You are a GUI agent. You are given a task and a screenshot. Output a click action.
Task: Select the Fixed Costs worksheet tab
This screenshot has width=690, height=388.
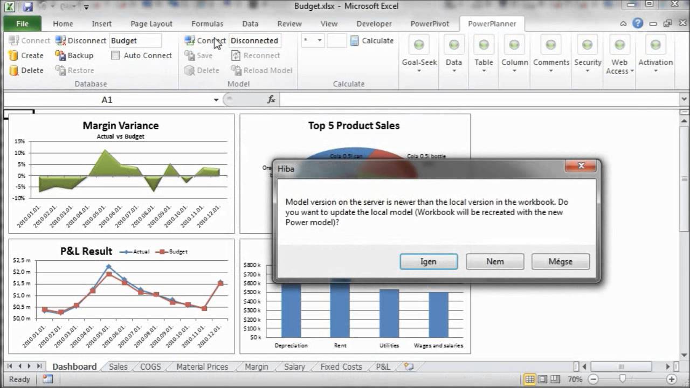(x=341, y=366)
